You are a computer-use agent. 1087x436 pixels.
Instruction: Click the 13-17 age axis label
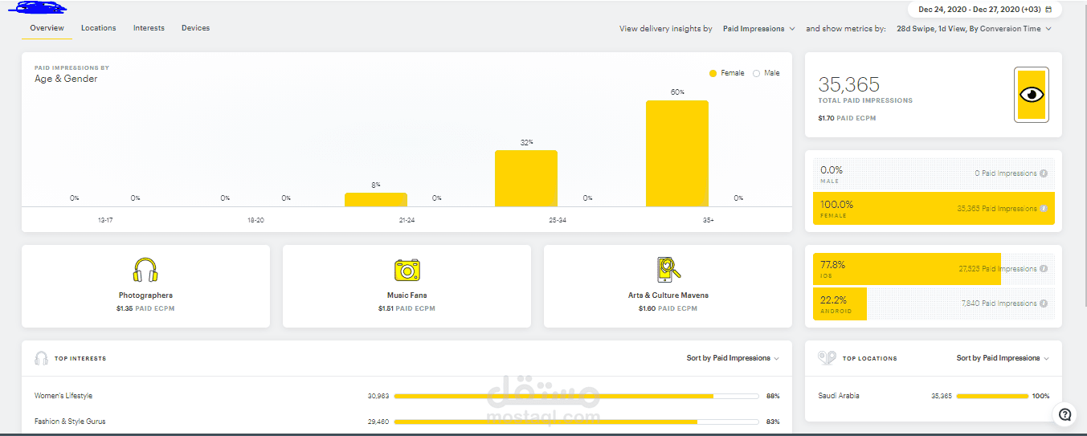tap(105, 220)
